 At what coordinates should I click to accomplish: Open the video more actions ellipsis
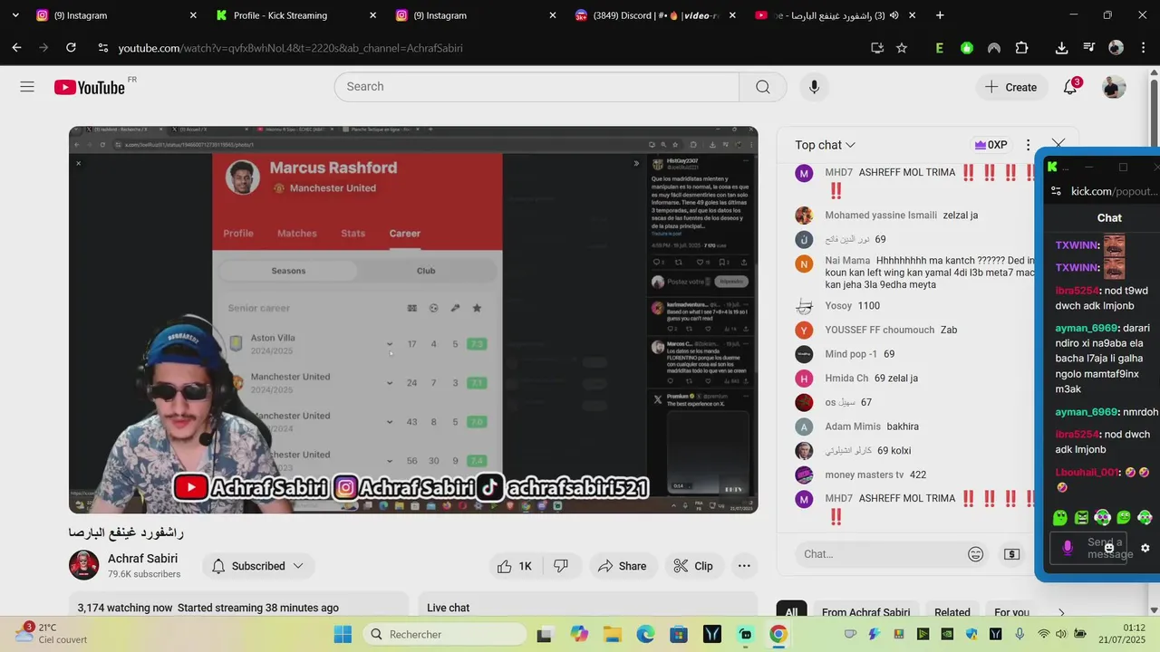[744, 566]
